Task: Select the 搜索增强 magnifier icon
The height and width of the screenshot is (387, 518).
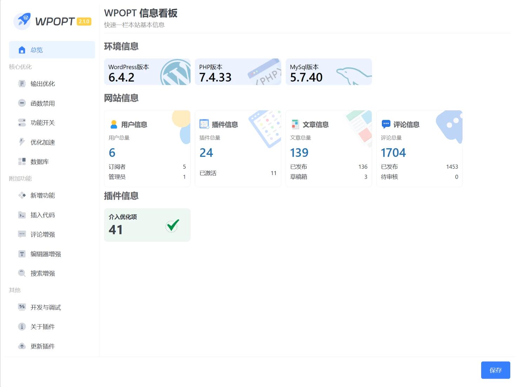Action: pos(22,273)
